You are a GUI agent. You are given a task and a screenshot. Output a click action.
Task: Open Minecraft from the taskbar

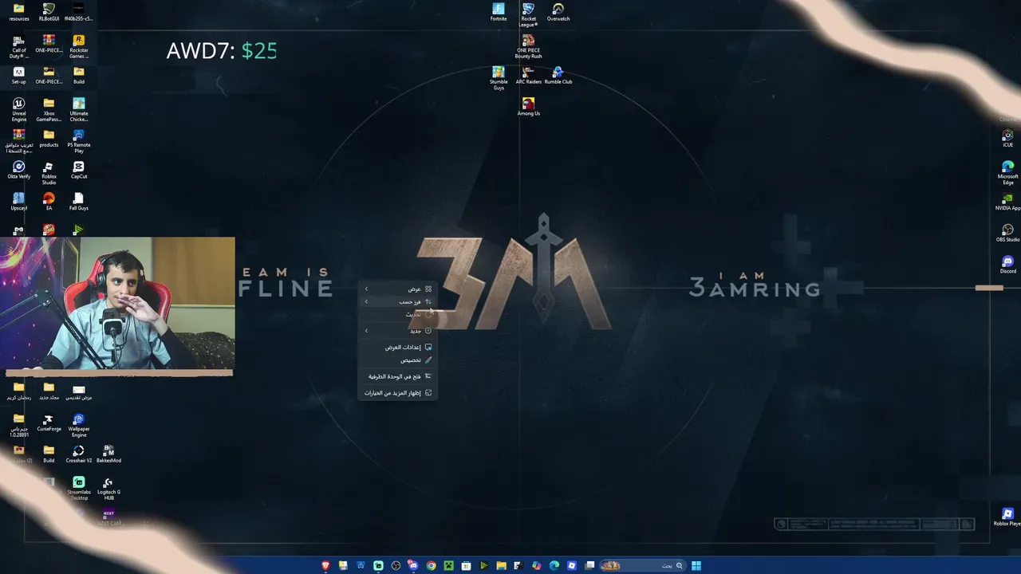[448, 565]
